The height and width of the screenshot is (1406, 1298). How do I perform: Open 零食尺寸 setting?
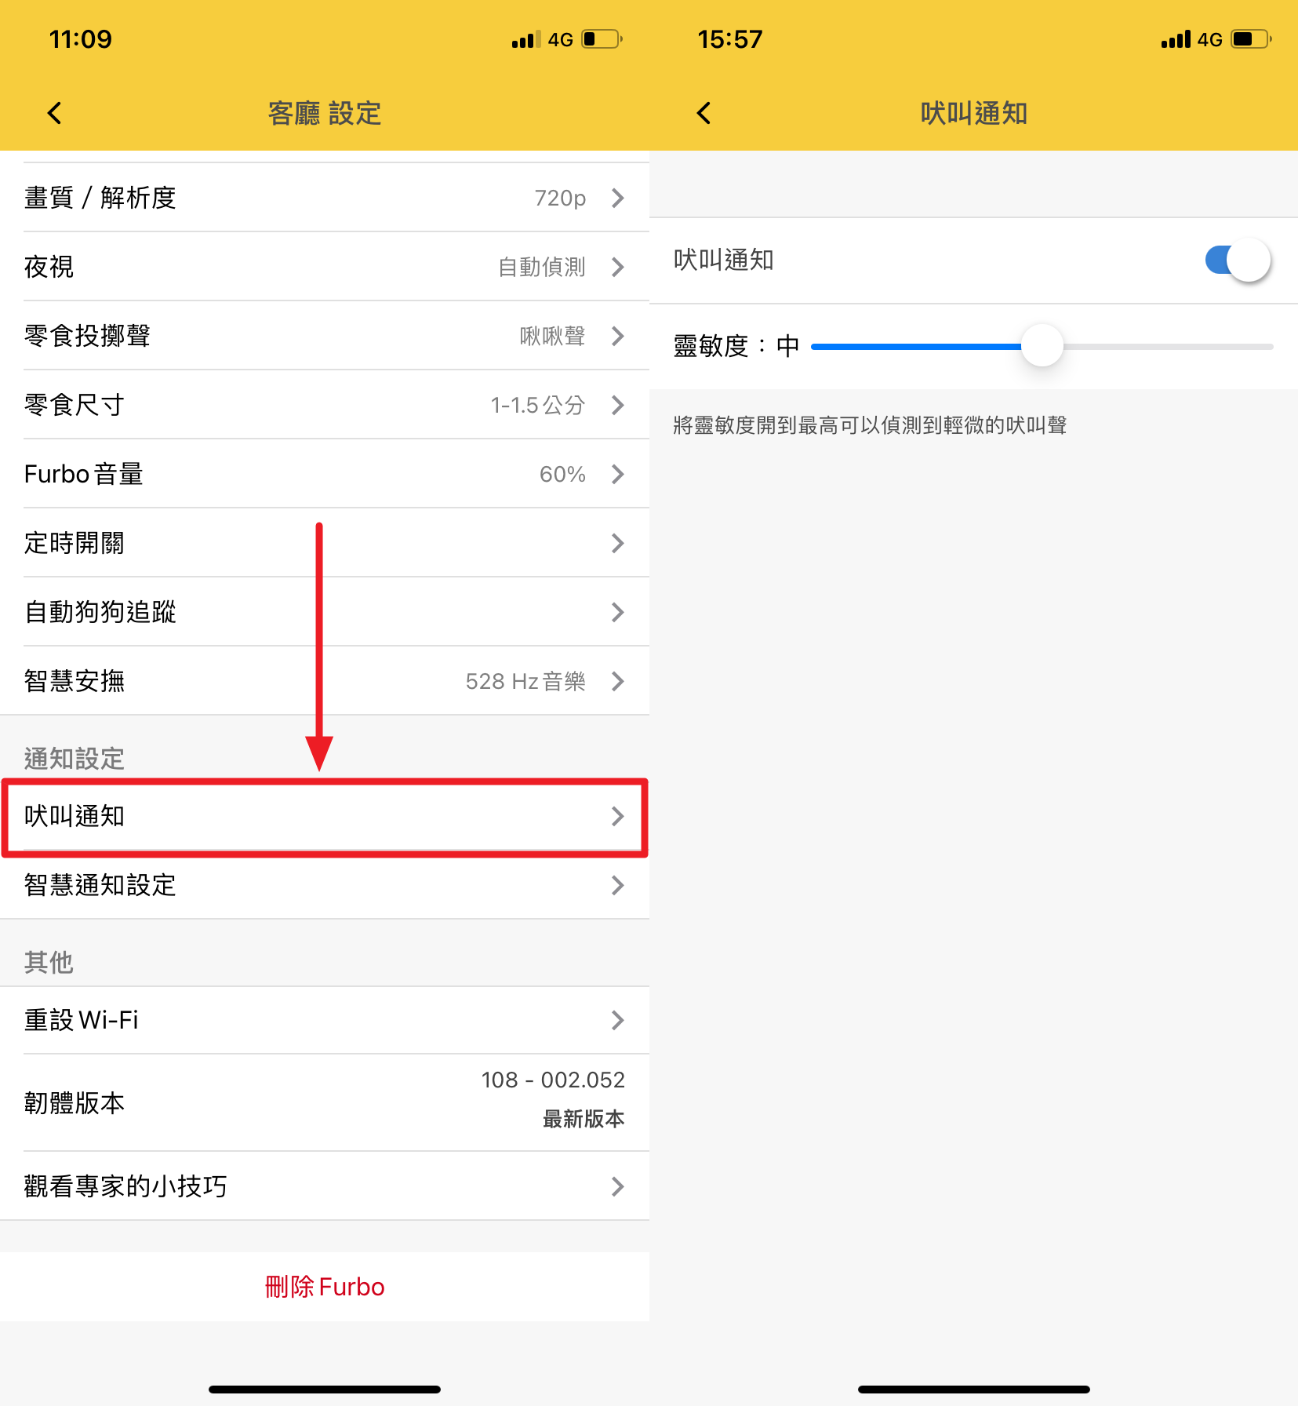[325, 405]
